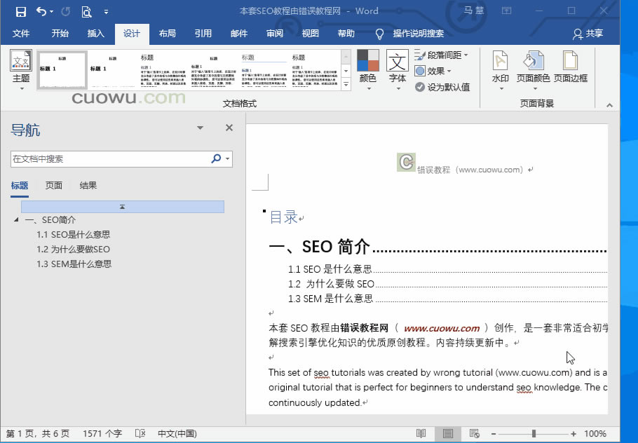Go to heading 1.1 SEO是什么意思

click(x=73, y=235)
